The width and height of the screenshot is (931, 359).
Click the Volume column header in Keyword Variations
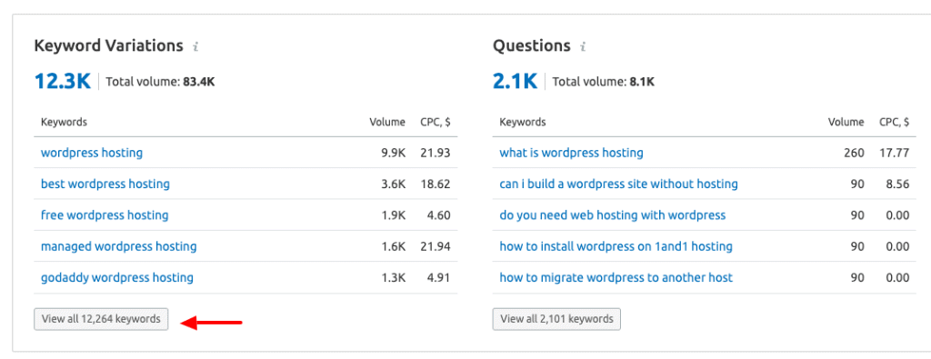[387, 122]
